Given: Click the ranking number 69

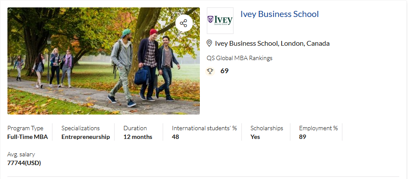Looking at the screenshot, I should coord(224,71).
